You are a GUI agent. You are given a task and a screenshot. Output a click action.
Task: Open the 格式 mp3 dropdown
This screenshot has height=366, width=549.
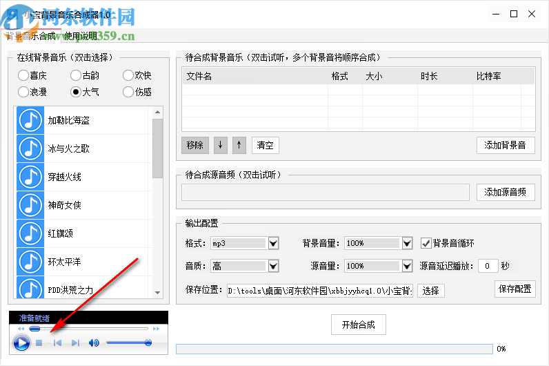(x=273, y=243)
